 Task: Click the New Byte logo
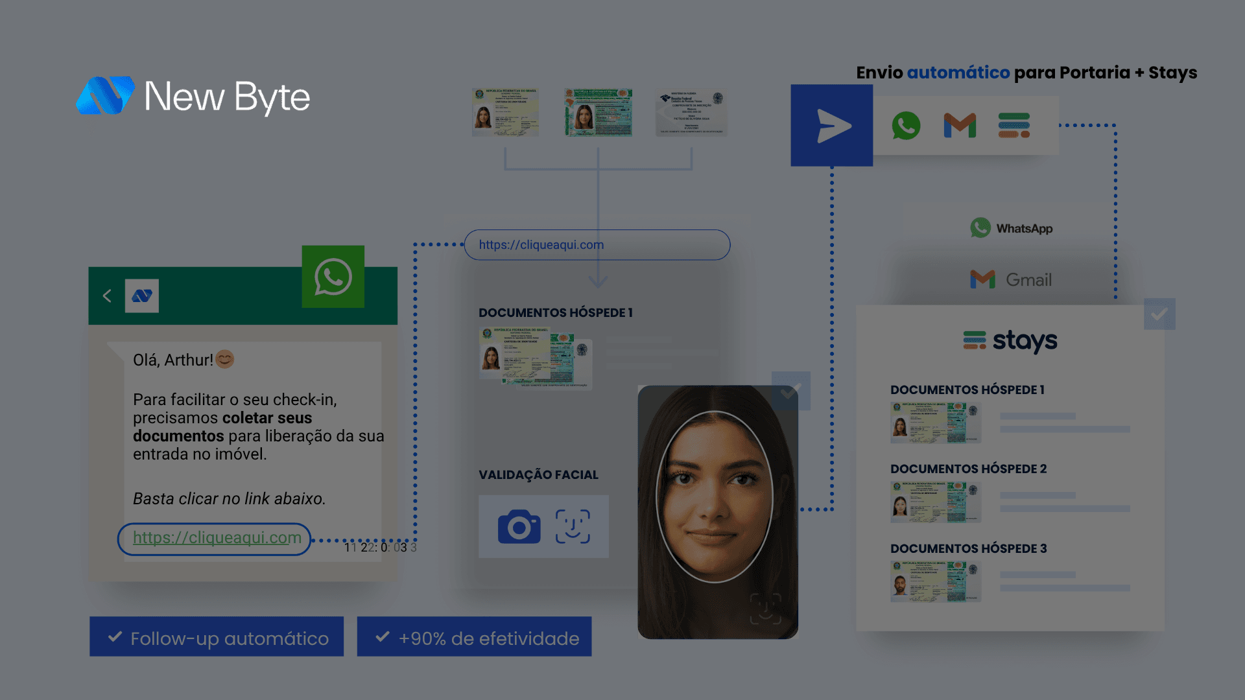(193, 96)
